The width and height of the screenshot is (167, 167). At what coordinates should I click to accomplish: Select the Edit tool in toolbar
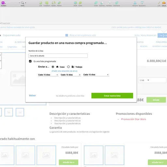[41, 3]
